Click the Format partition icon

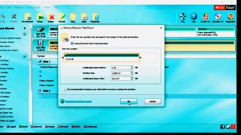pyautogui.click(x=62, y=16)
